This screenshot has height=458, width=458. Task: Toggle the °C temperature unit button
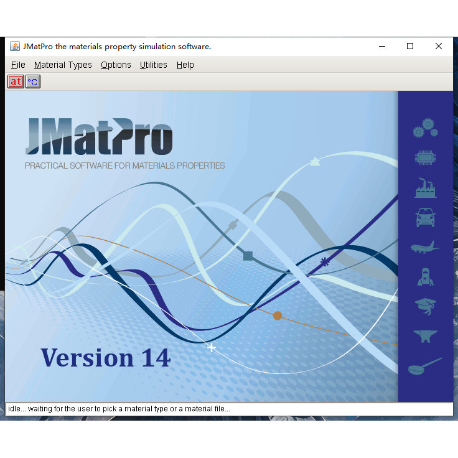pyautogui.click(x=33, y=82)
